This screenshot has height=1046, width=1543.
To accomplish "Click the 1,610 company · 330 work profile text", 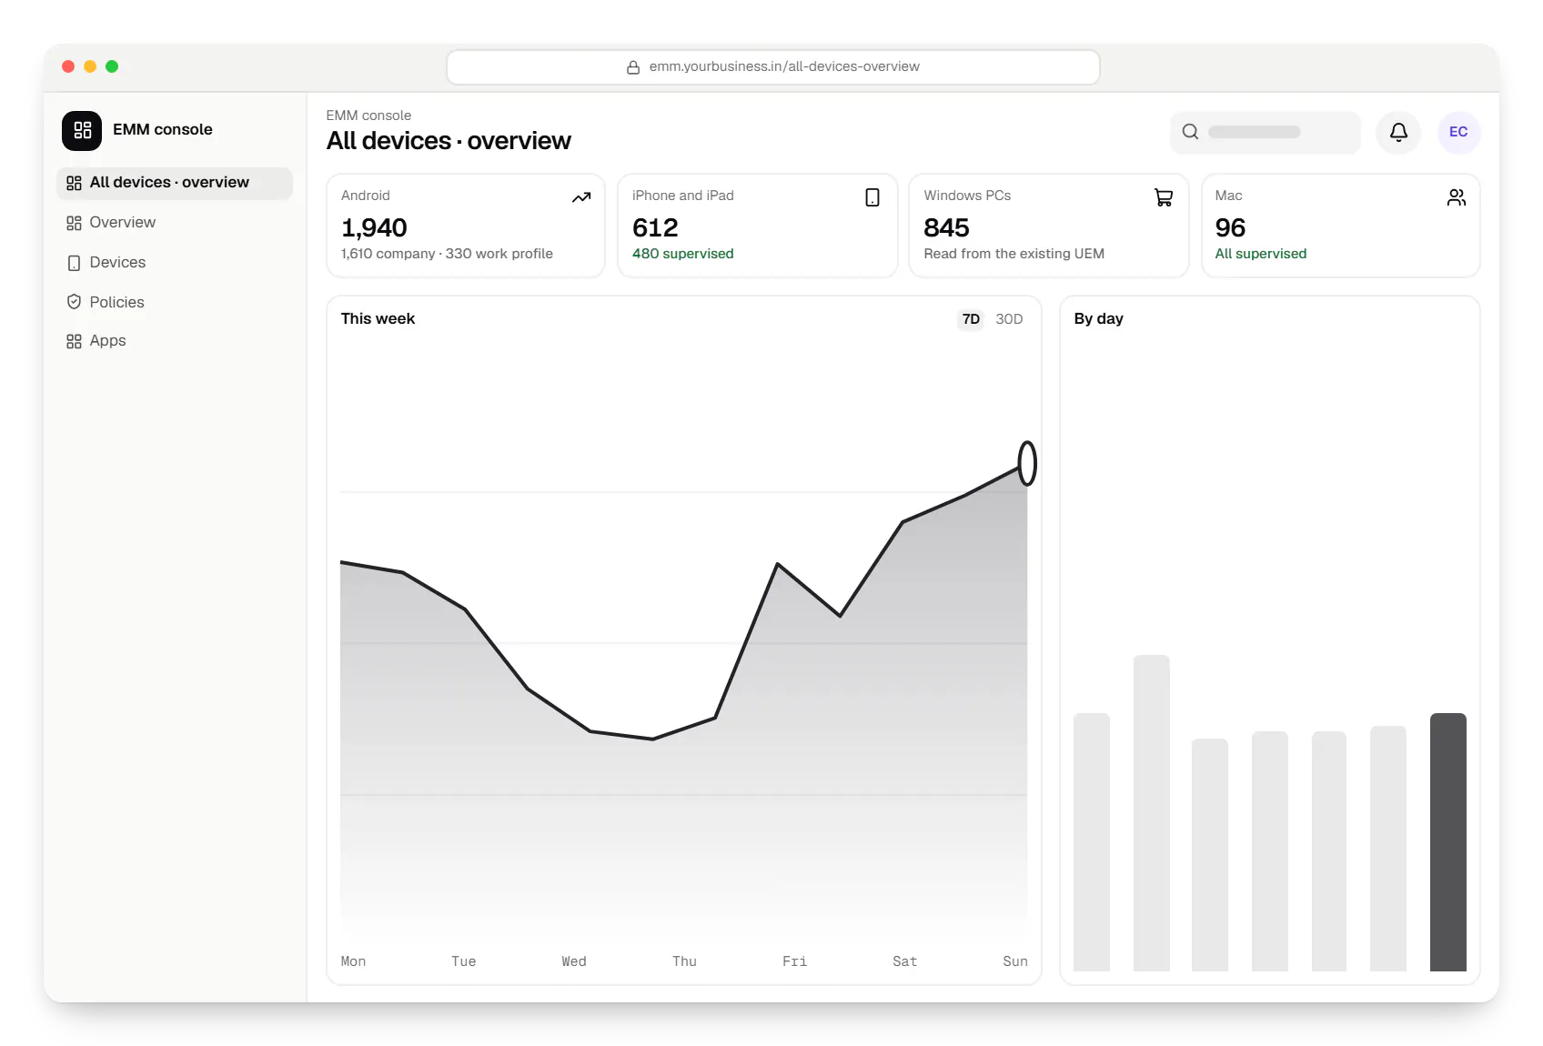I will pos(447,254).
